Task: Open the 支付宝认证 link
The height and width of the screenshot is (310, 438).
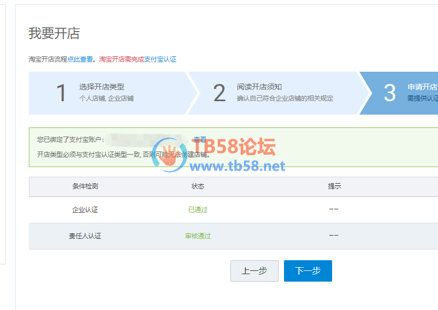Action: click(x=160, y=59)
